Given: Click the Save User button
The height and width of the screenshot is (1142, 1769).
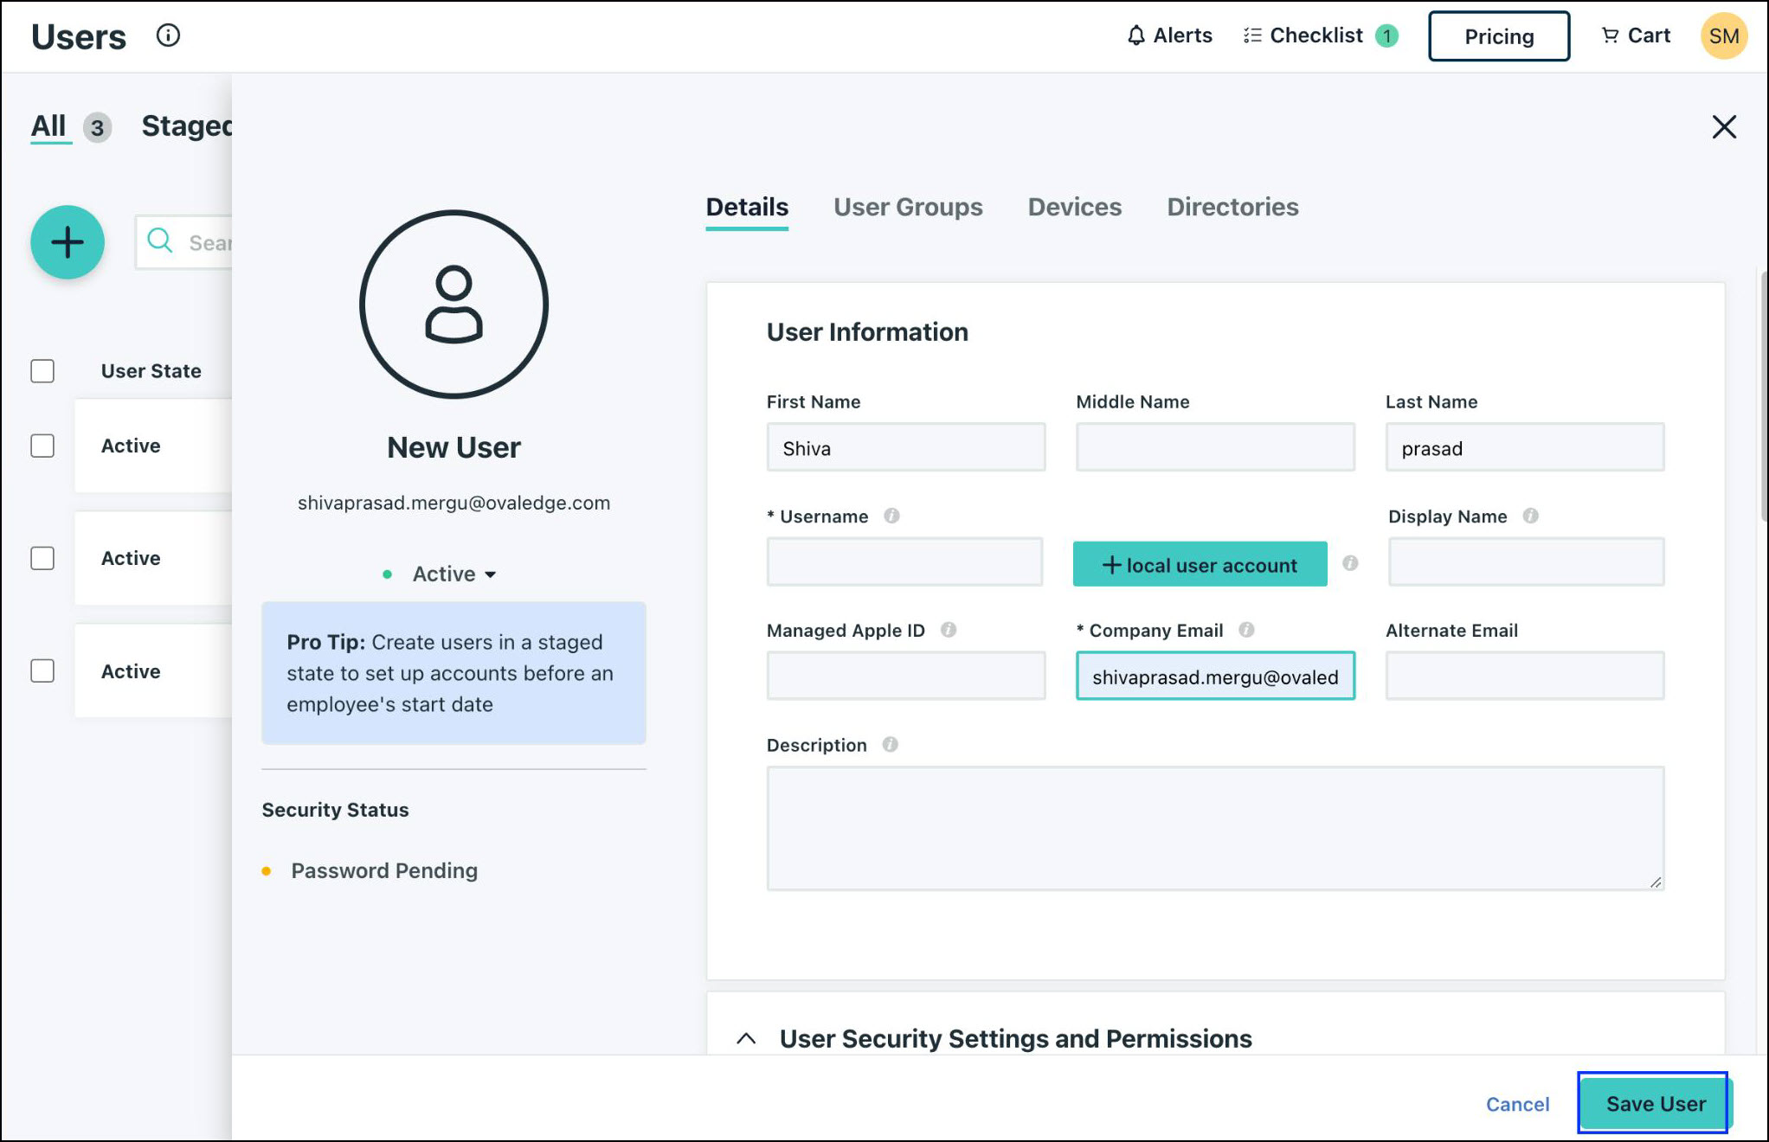Looking at the screenshot, I should (x=1654, y=1103).
